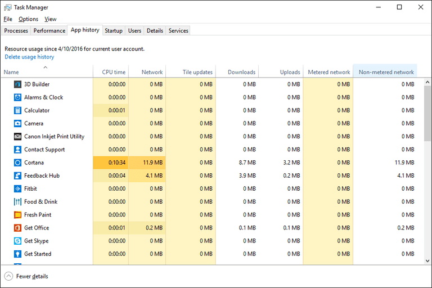The image size is (432, 288).
Task: Switch to the Performance tab
Action: click(x=49, y=30)
